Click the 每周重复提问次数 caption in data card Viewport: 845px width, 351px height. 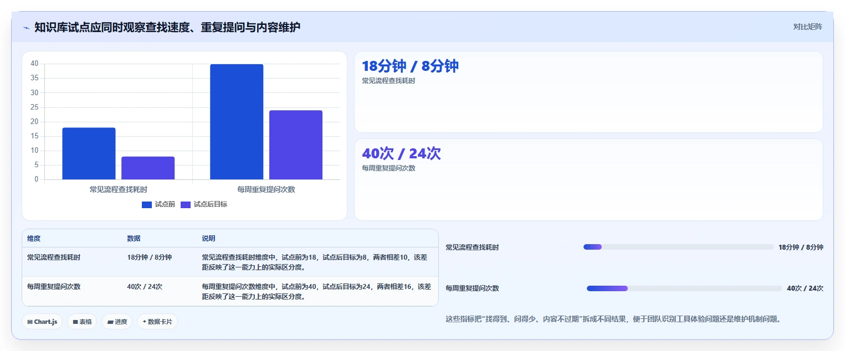(388, 168)
